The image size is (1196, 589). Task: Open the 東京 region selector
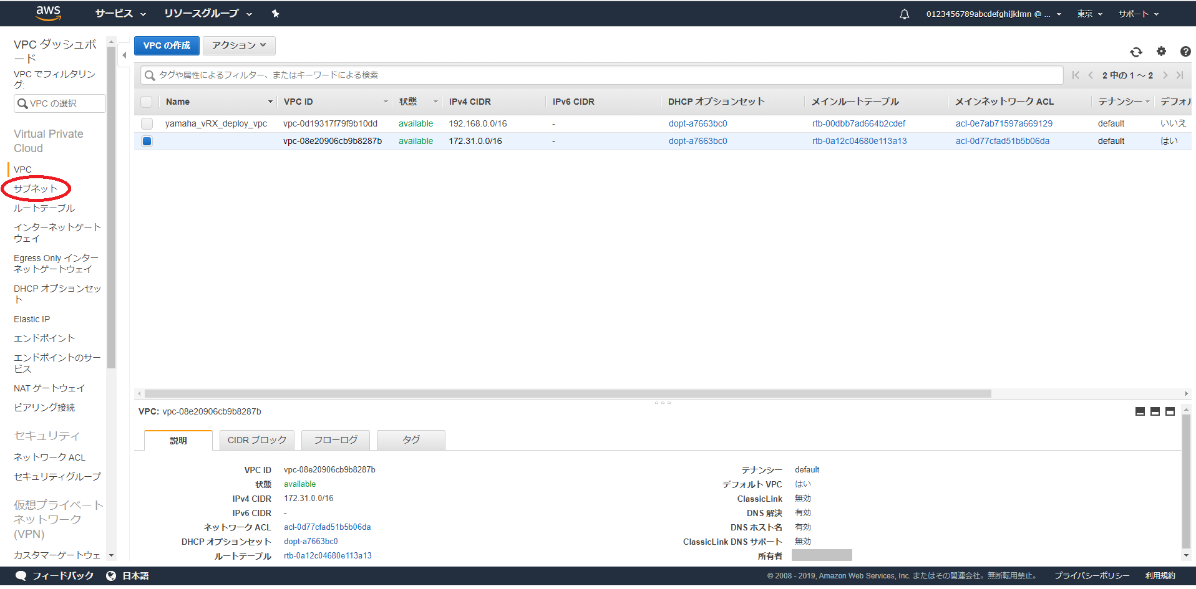1089,14
